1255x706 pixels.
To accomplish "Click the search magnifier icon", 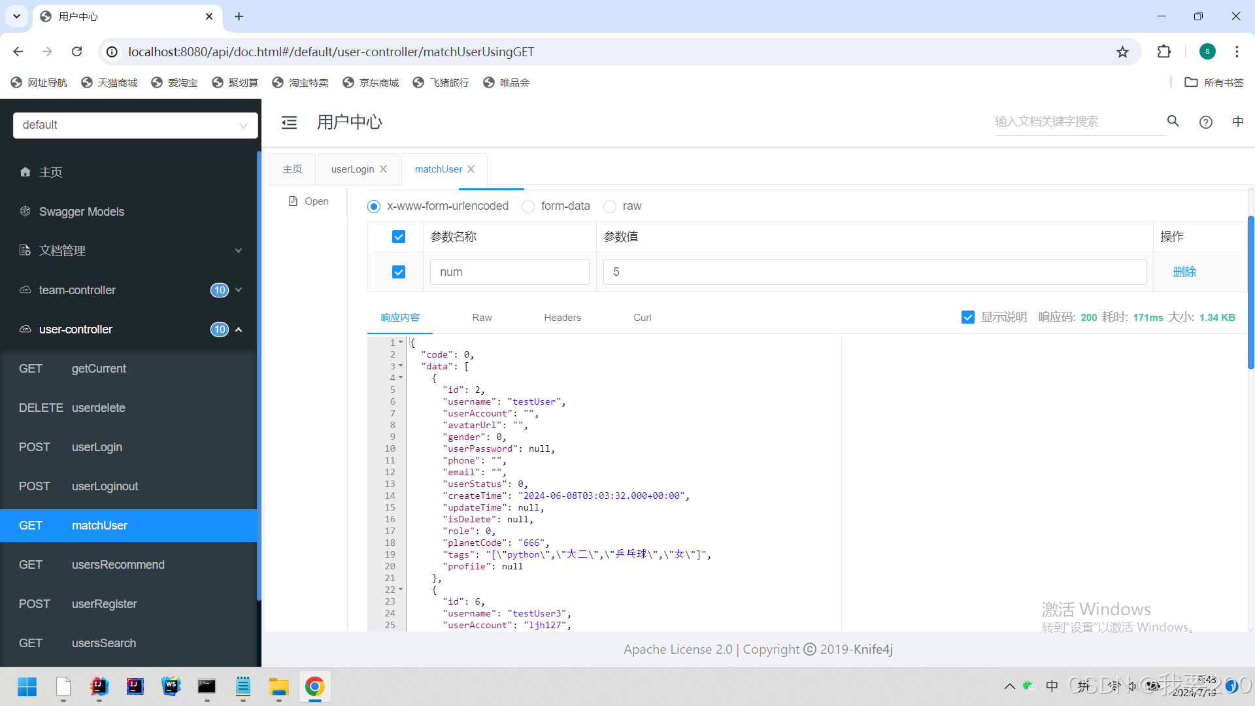I will (1173, 122).
